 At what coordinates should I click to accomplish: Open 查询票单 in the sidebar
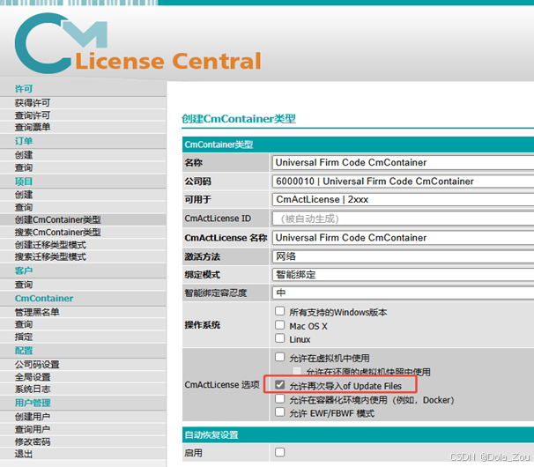(33, 128)
